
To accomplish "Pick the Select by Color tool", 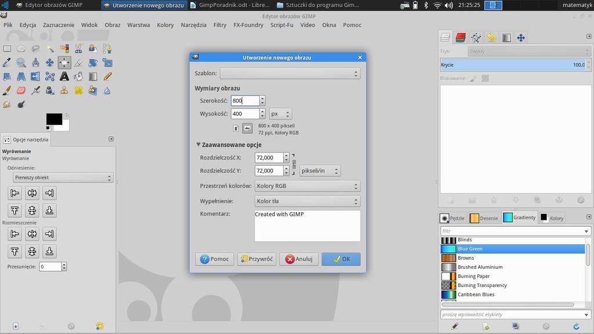I will (x=64, y=49).
